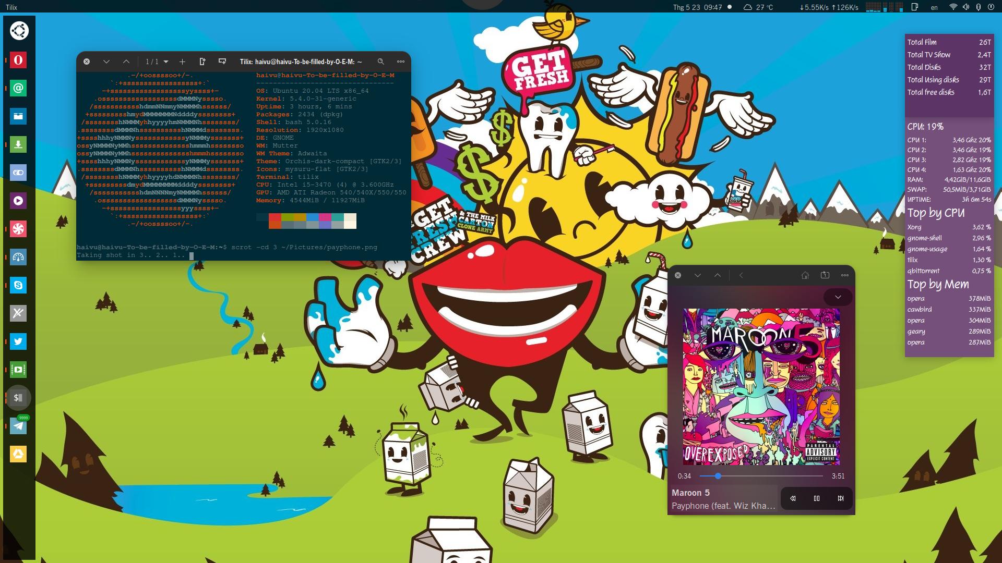Click the 'Total Film' row in disk widget

(949, 42)
